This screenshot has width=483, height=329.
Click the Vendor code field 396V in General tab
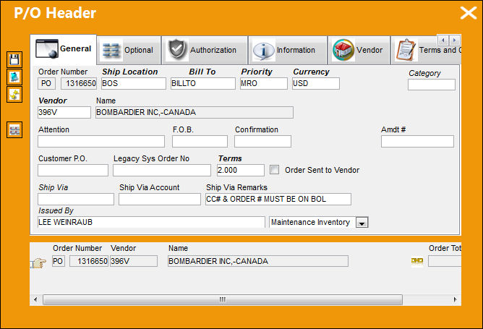[x=64, y=113]
